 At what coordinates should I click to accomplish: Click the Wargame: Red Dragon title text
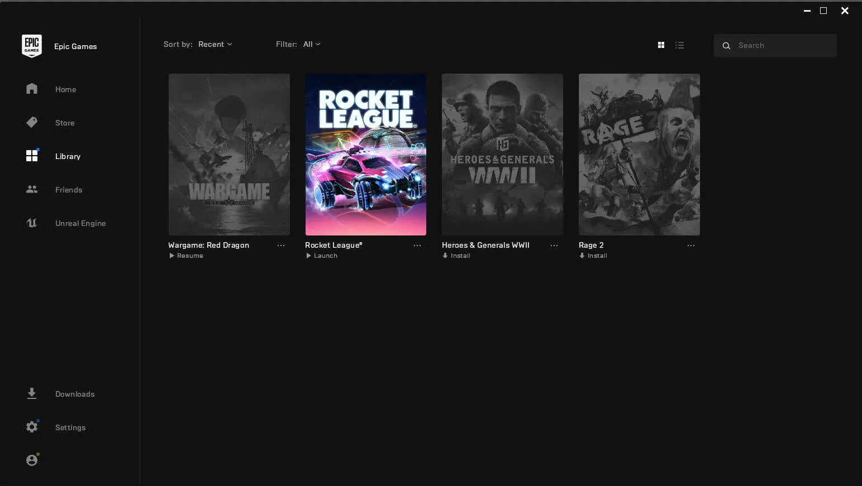[209, 245]
